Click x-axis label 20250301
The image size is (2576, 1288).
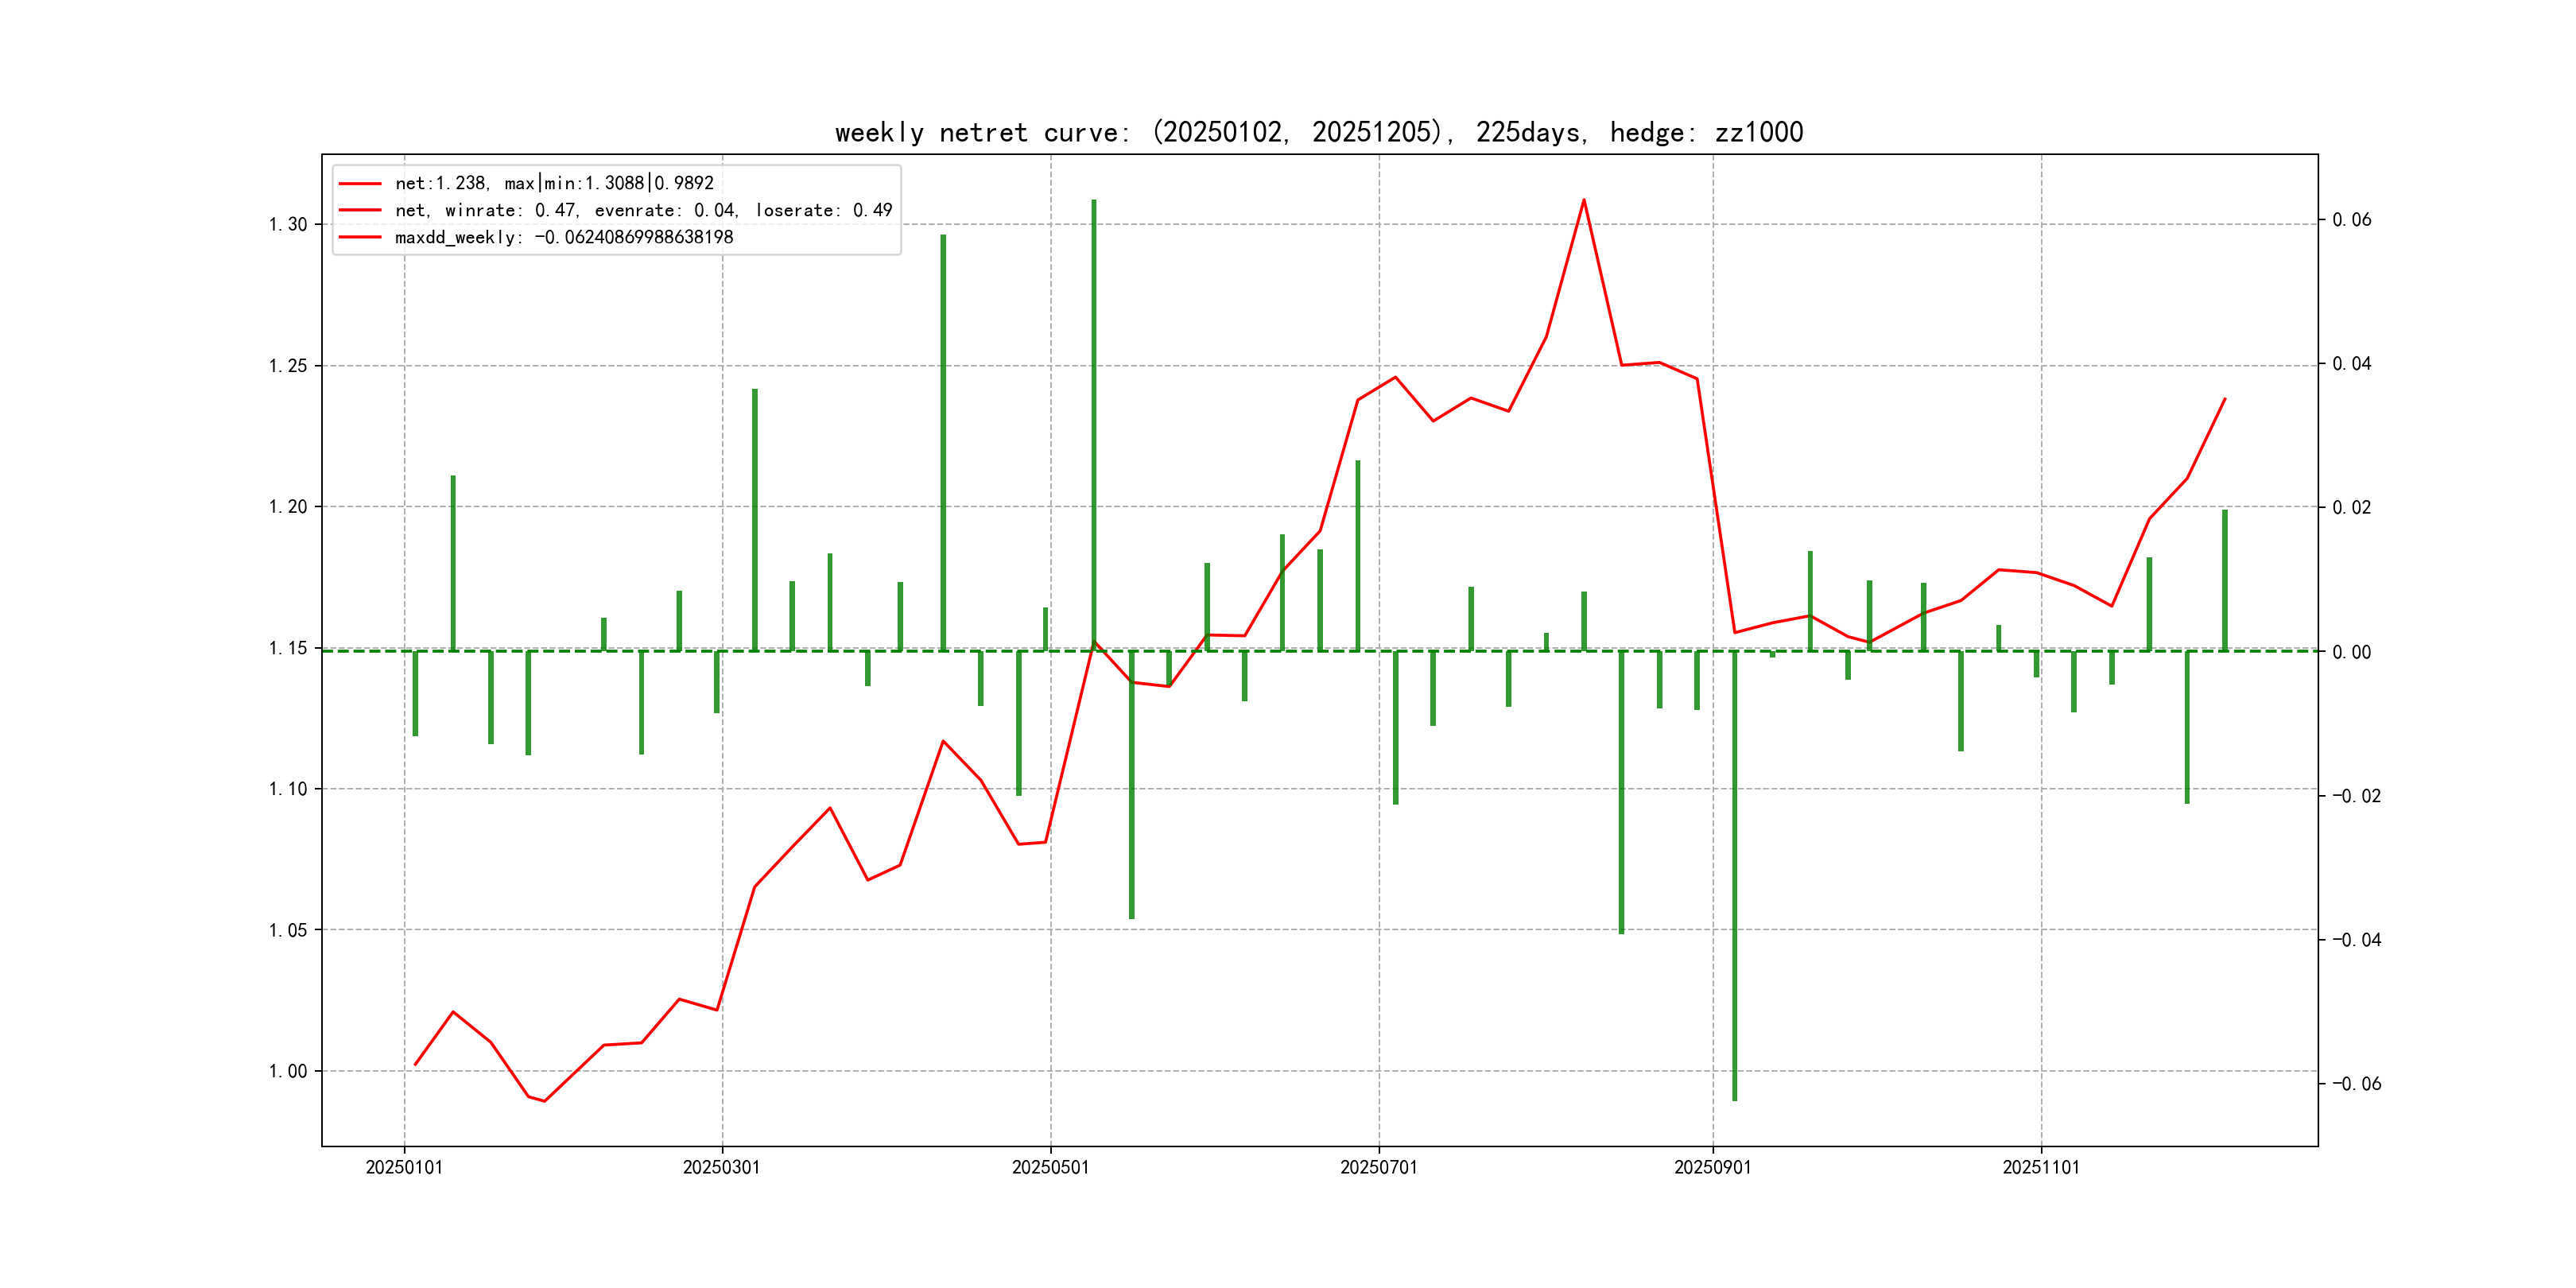[721, 1167]
